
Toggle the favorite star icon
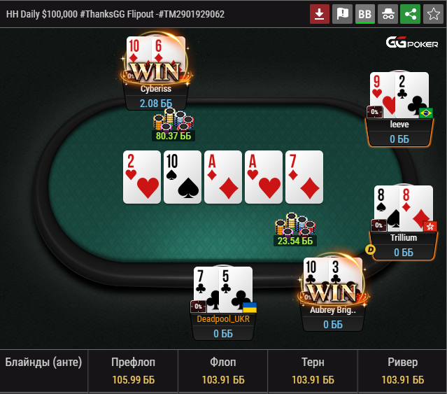pyautogui.click(x=433, y=14)
